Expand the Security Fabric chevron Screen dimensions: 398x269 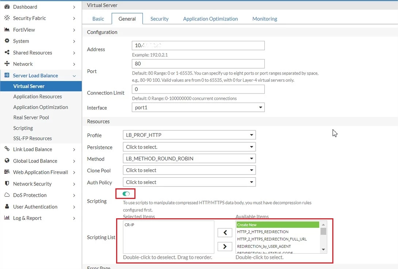pos(74,18)
